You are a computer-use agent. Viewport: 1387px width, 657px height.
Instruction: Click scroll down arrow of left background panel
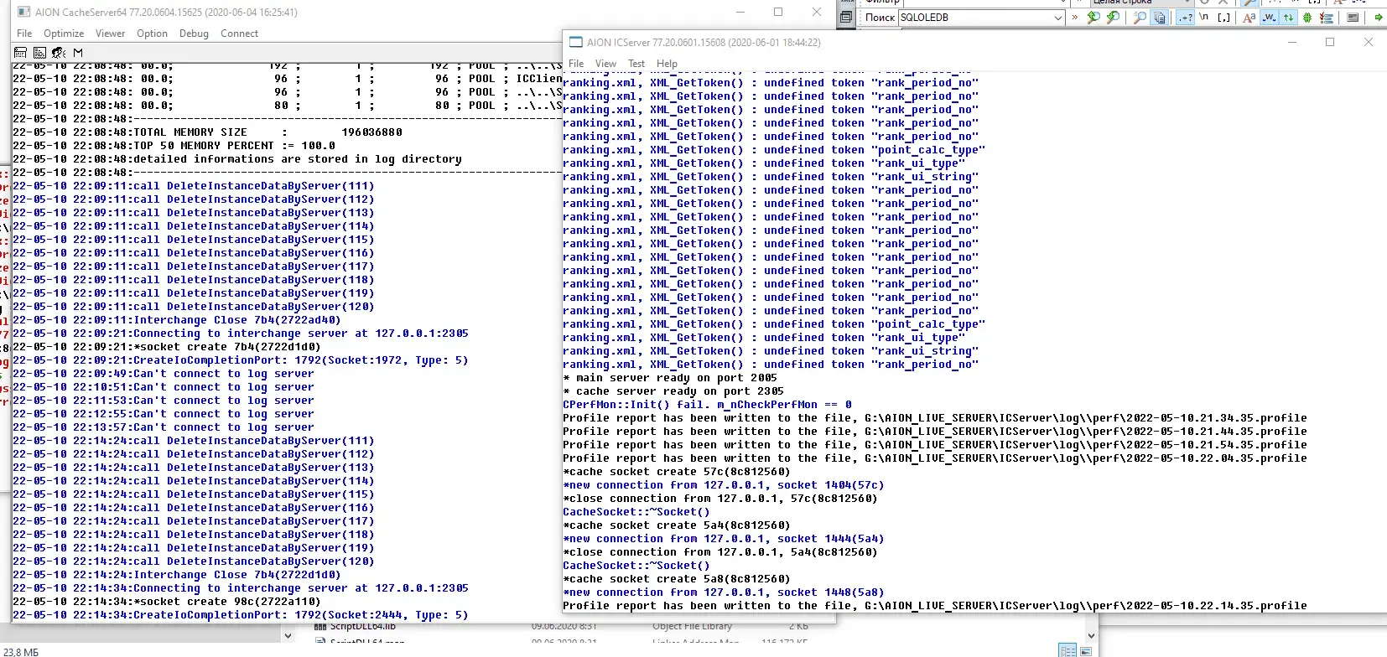pyautogui.click(x=288, y=636)
